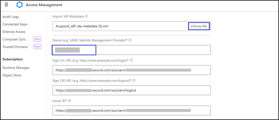The width and height of the screenshot is (279, 120).
Task: Select External Access in sidebar
Action: point(14,32)
